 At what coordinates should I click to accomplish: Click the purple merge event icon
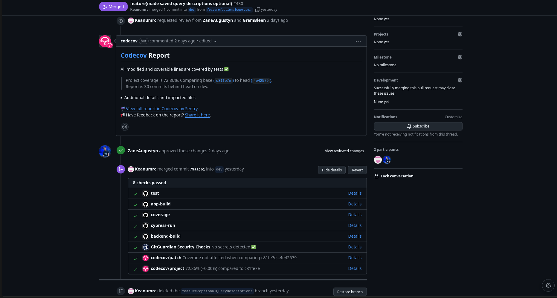click(121, 169)
